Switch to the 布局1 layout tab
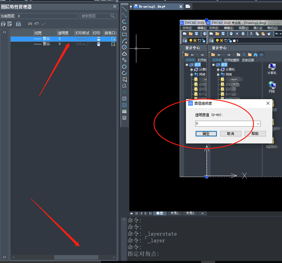 (x=175, y=213)
